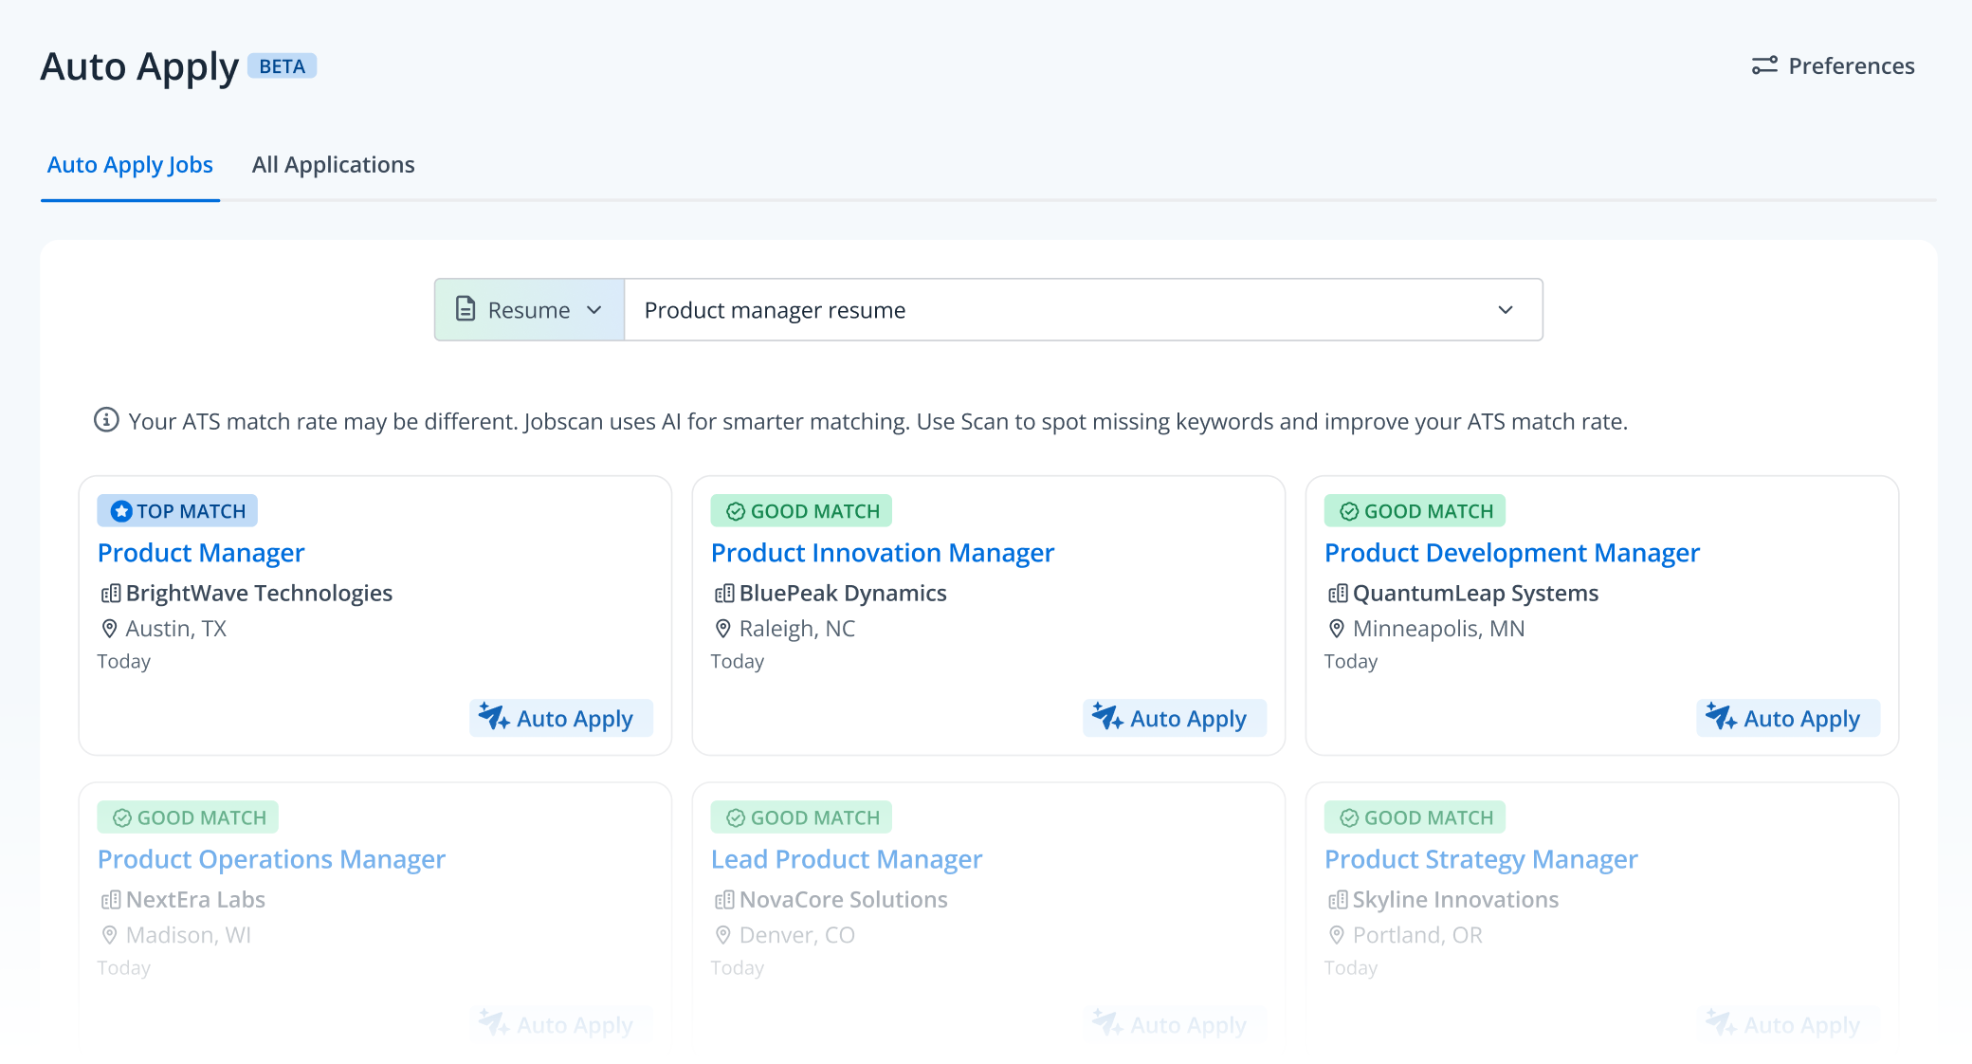Click GOOD MATCH check icon on BluePeak card
The height and width of the screenshot is (1064, 1972).
(x=736, y=511)
